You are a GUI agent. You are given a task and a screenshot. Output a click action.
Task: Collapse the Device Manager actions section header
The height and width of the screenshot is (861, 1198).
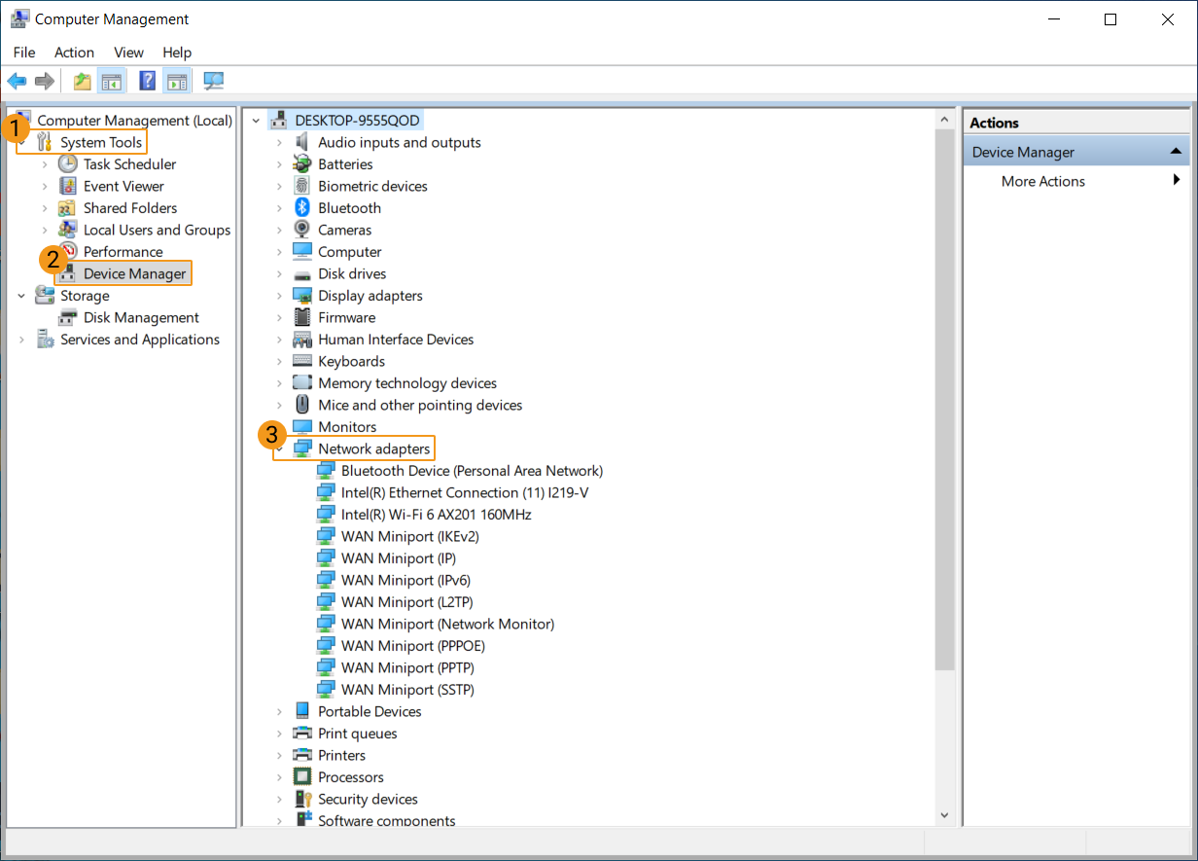(1175, 152)
